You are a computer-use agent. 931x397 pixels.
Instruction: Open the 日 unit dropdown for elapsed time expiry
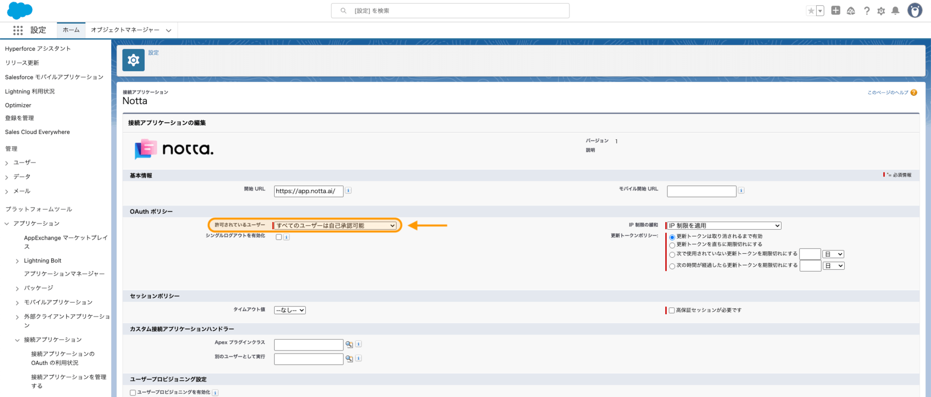pyautogui.click(x=834, y=266)
